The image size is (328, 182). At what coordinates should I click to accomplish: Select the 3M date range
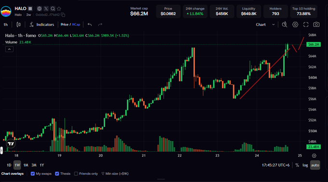(x=34, y=165)
